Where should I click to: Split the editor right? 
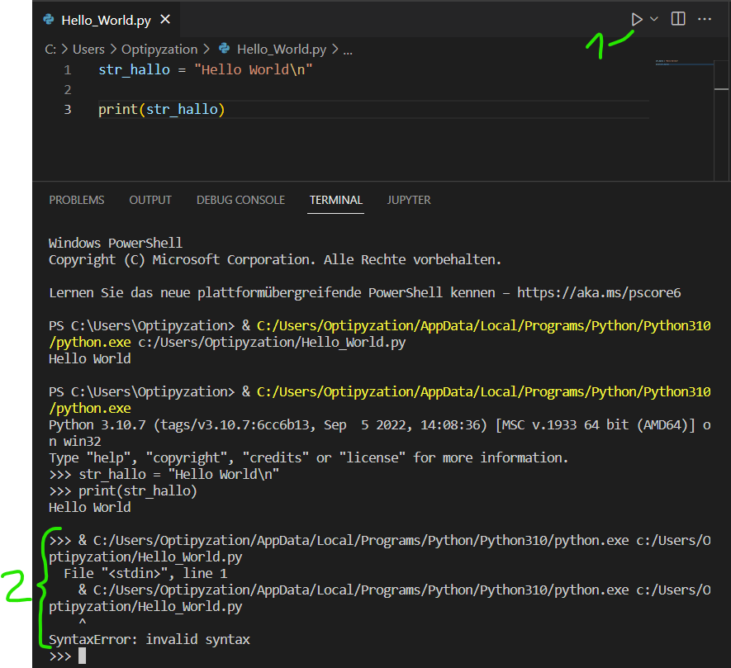coord(678,19)
